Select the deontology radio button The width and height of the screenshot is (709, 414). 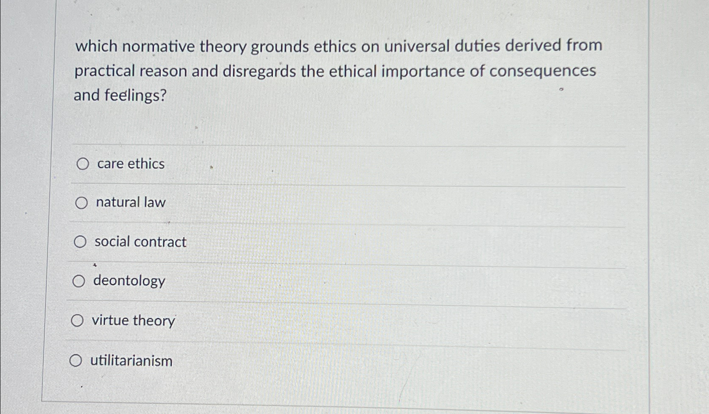(79, 281)
